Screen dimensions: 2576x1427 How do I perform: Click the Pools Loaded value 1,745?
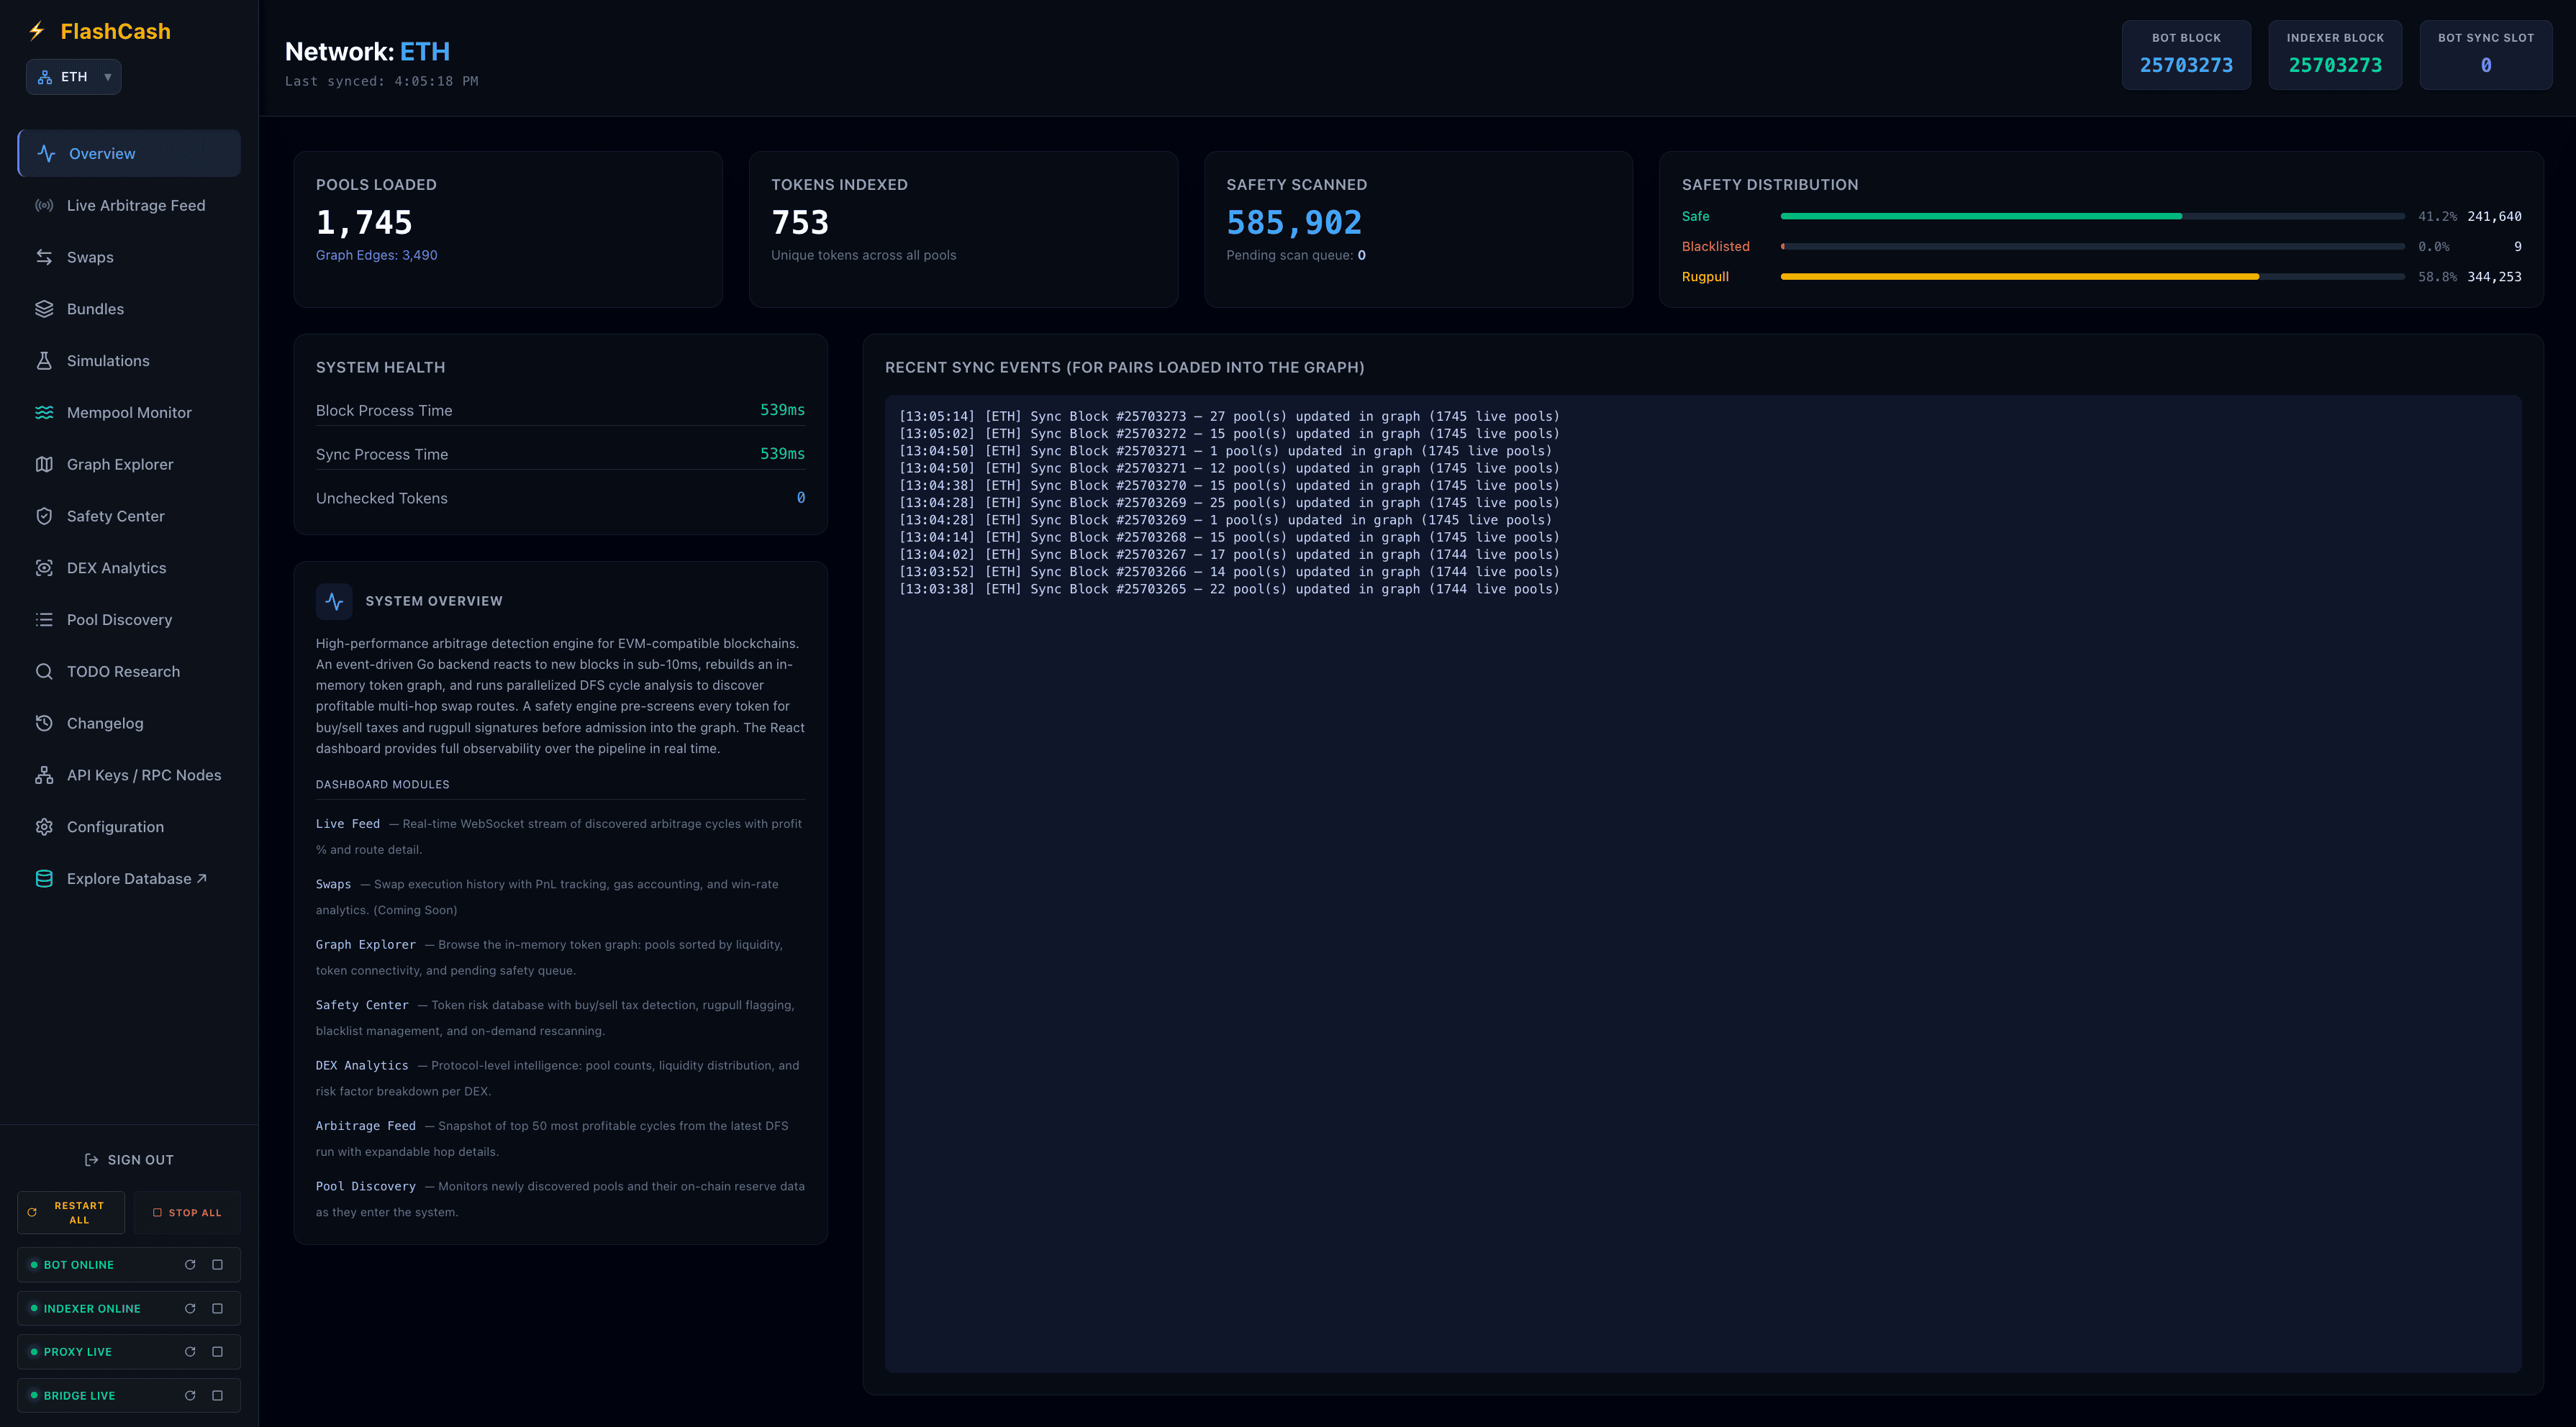click(364, 222)
